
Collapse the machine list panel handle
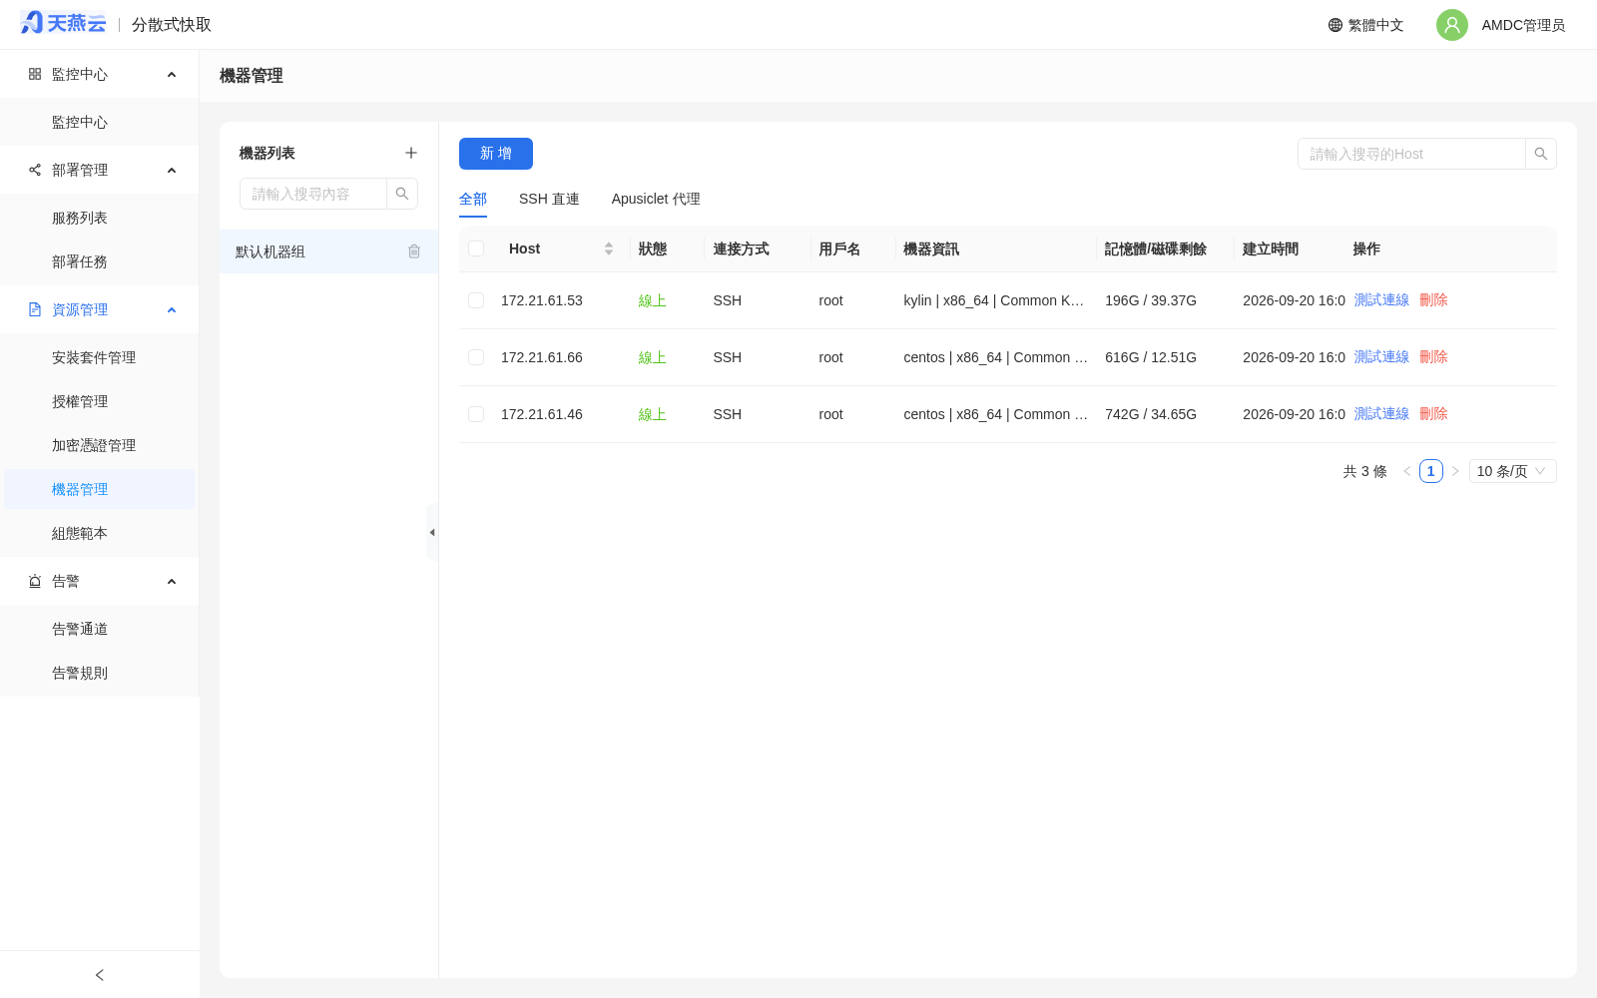coord(432,532)
